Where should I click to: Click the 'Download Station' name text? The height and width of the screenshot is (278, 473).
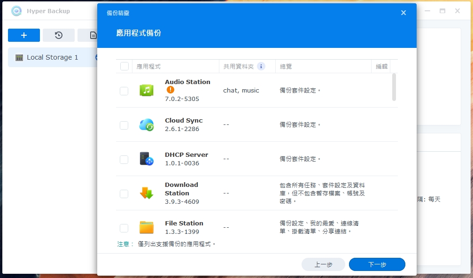pyautogui.click(x=181, y=189)
